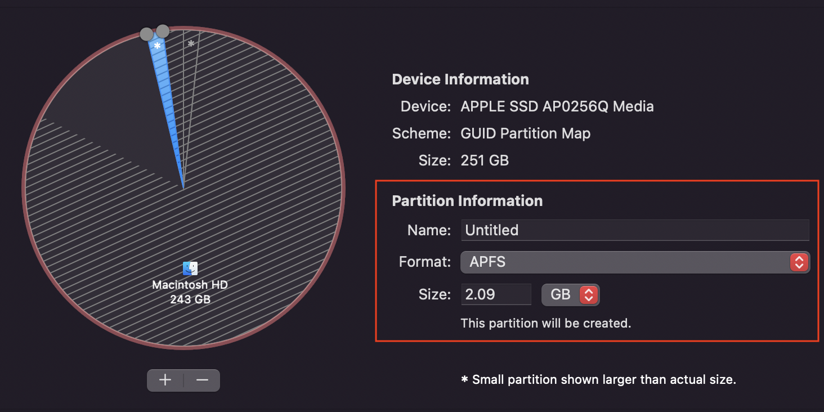Open the Format dropdown showing APFS
This screenshot has width=824, height=412.
click(x=635, y=262)
